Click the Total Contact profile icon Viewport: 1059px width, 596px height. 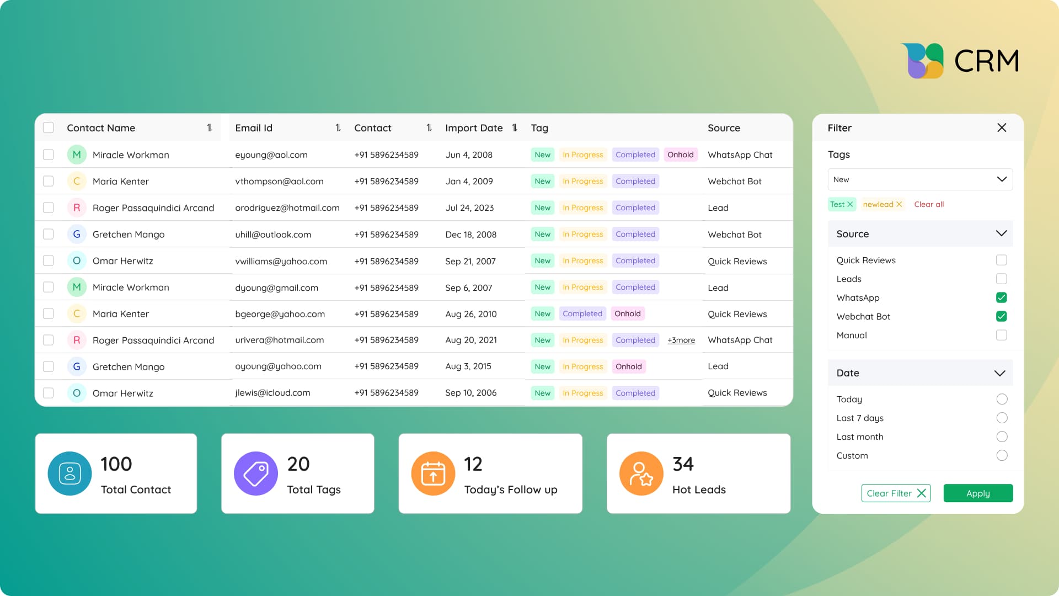pos(69,473)
